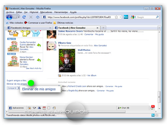Open the Más visitados bookmarks folder

tap(15, 23)
